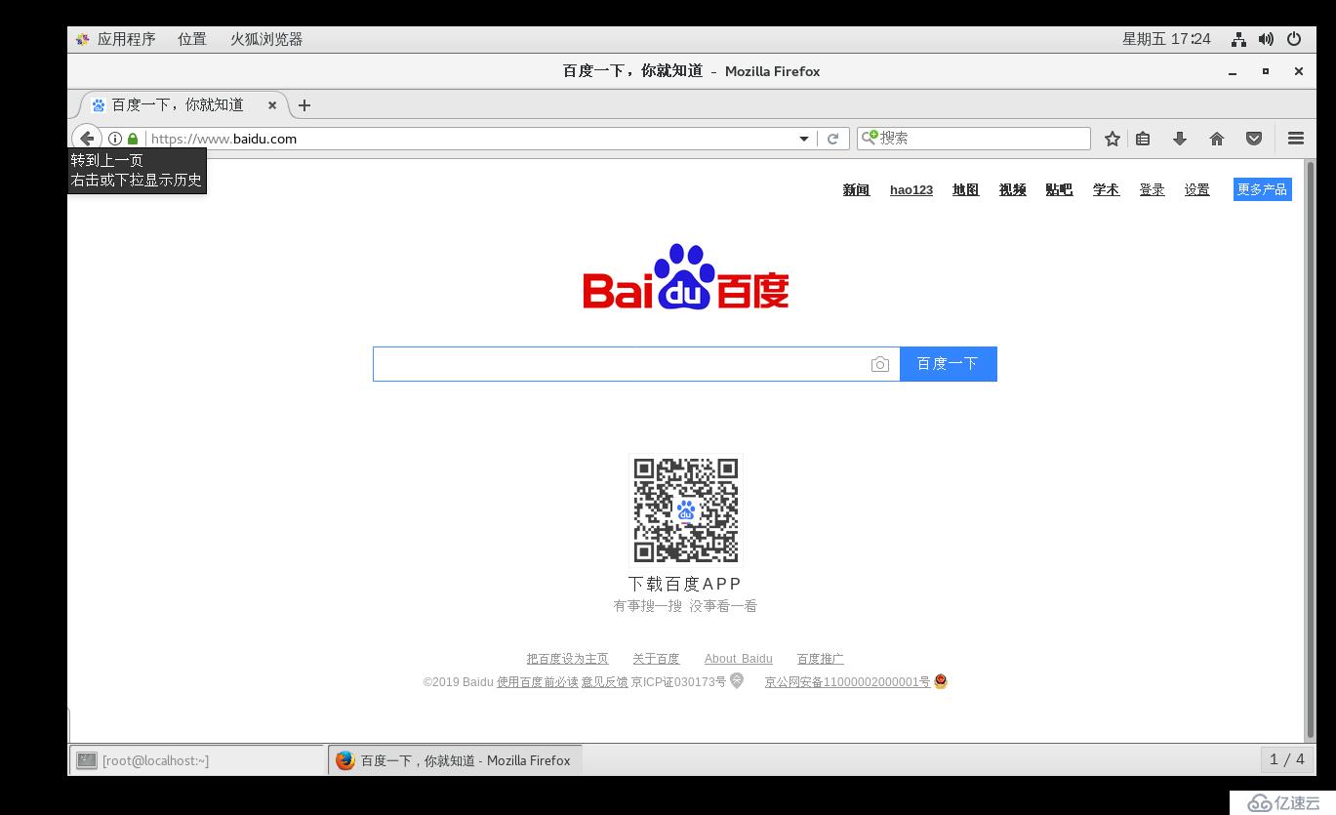
Task: Click the police badge icon in footer
Action: [941, 681]
